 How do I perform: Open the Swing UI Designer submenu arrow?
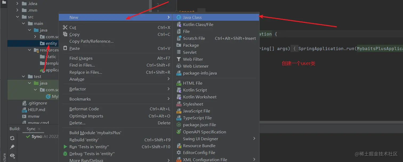pyautogui.click(x=254, y=139)
